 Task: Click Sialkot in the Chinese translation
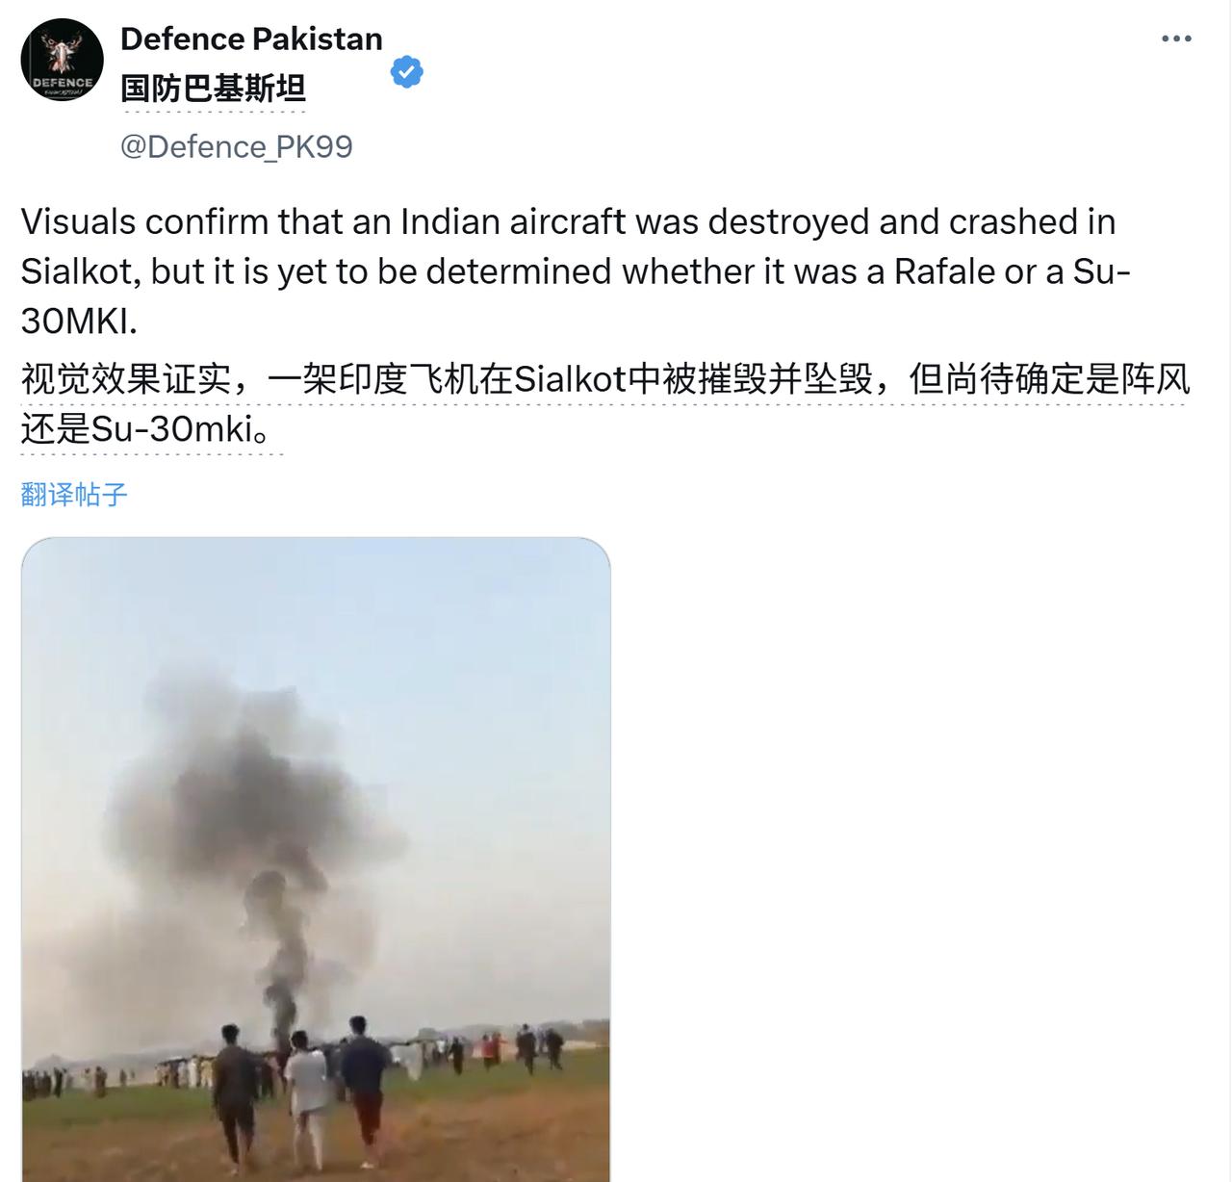point(570,379)
